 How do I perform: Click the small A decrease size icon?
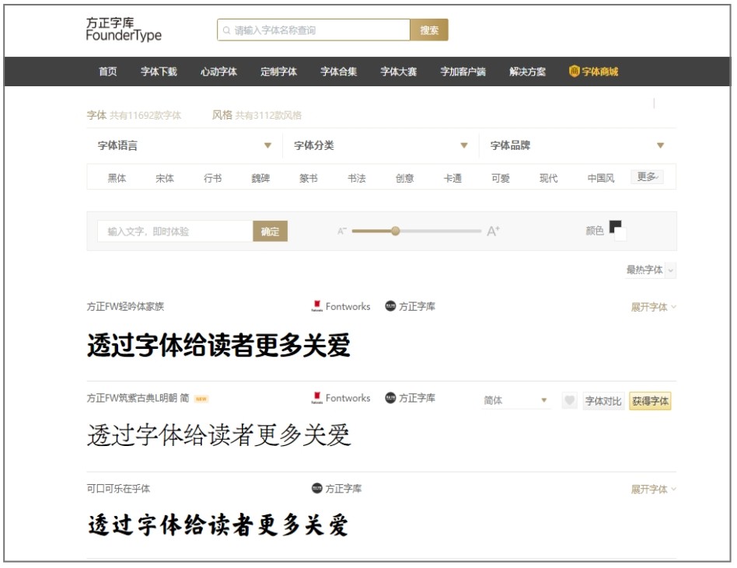pos(341,232)
